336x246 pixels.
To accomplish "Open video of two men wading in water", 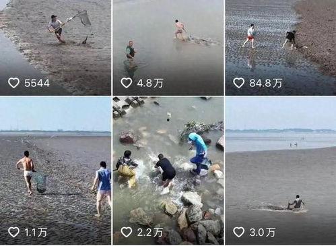I will pos(168,48).
